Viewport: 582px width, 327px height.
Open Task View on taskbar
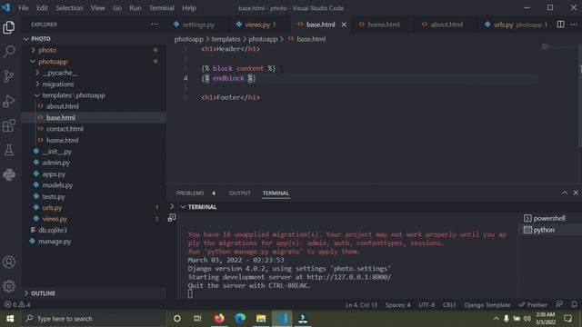coord(197,319)
